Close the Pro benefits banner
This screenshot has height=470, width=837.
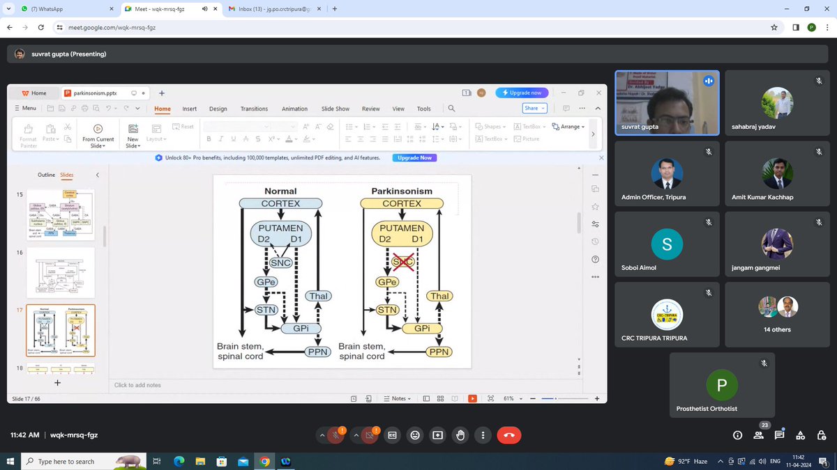(601, 158)
